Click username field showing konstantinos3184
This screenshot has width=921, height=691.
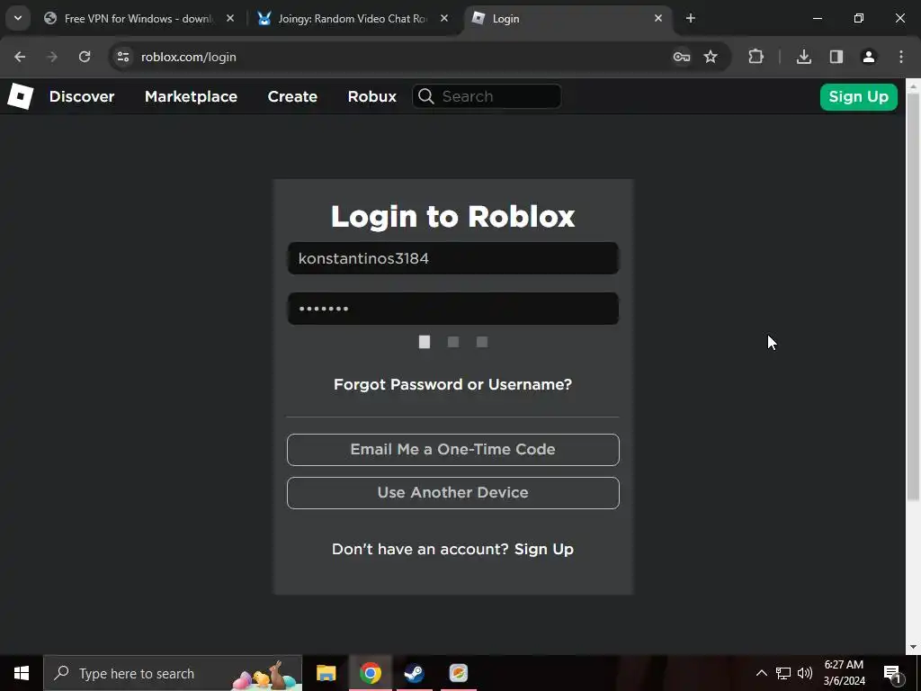pos(453,258)
